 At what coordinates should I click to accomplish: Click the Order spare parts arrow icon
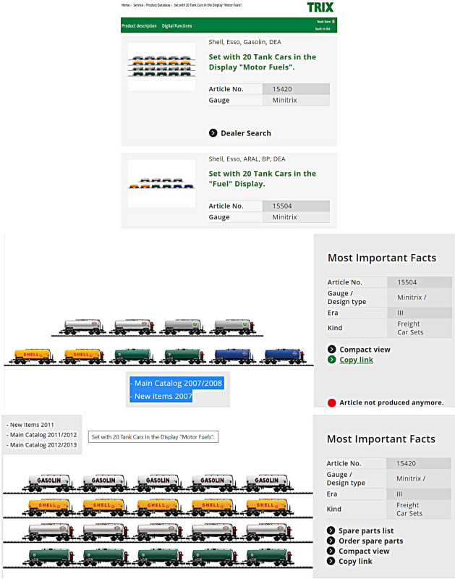click(331, 541)
